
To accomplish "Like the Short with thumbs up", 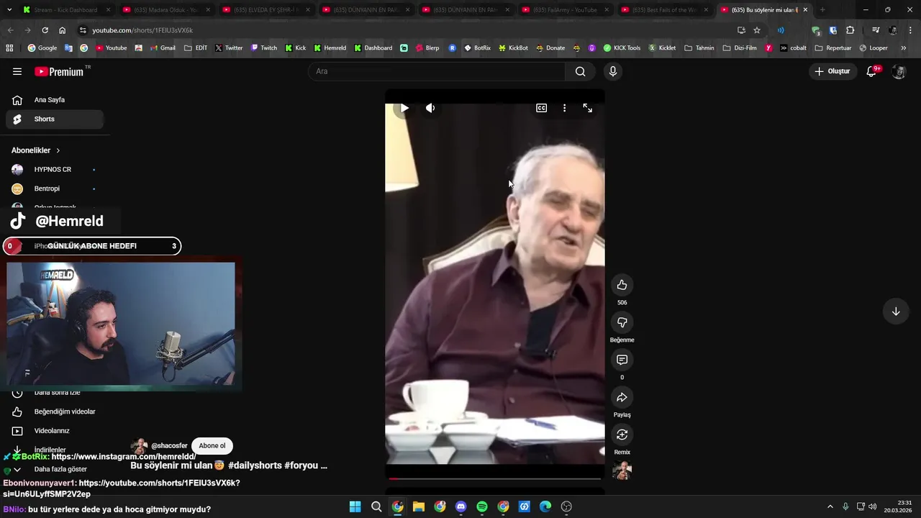I will 622,285.
